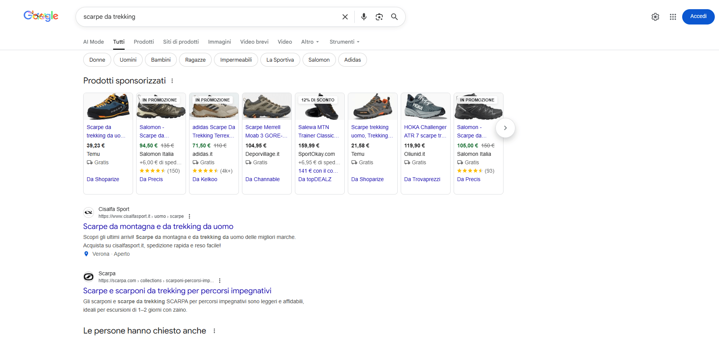The width and height of the screenshot is (719, 340).
Task: Open Salewa MTN Trainer Classic product
Action: click(319, 131)
